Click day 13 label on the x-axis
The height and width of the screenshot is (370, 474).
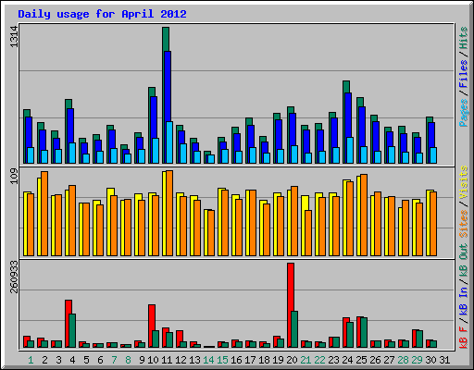[194, 360]
